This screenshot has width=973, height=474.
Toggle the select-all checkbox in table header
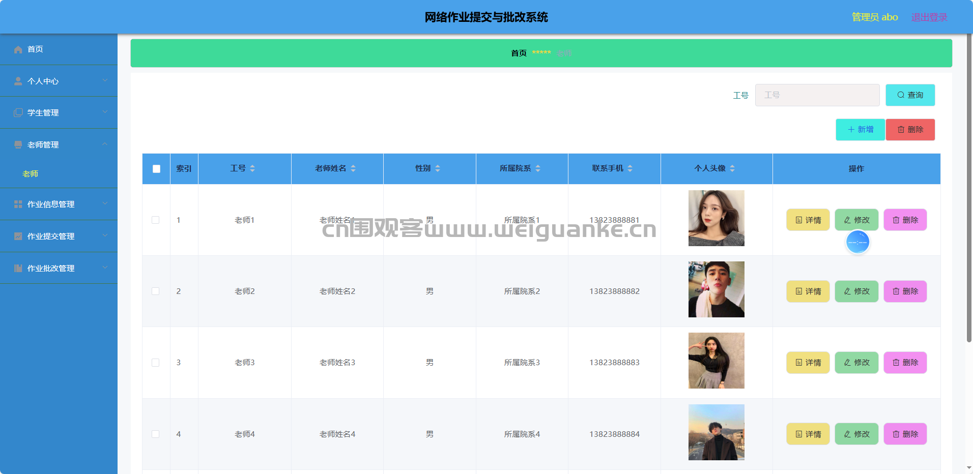(156, 169)
